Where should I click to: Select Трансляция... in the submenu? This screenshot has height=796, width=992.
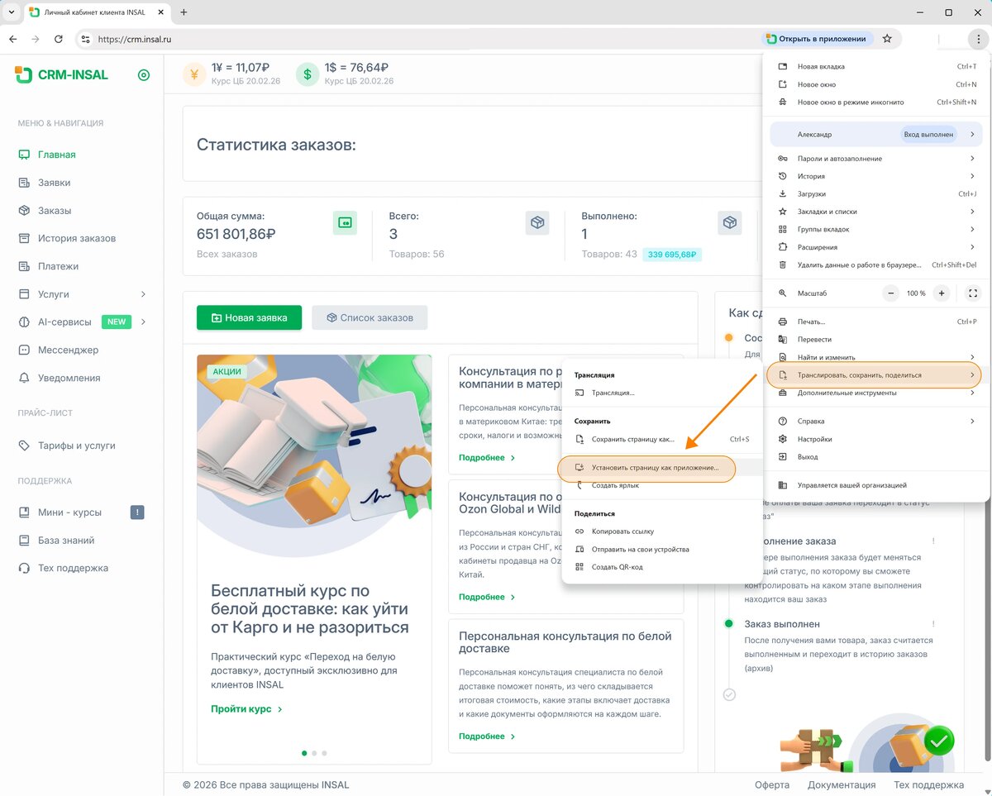click(x=661, y=393)
